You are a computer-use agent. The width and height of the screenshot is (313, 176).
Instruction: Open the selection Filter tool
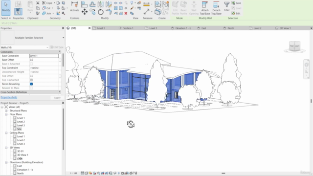pos(226,6)
